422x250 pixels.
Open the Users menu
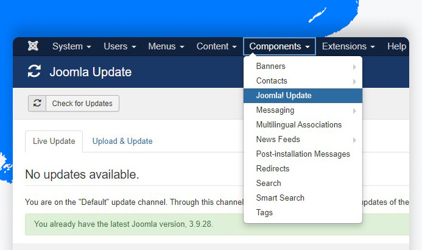[120, 46]
